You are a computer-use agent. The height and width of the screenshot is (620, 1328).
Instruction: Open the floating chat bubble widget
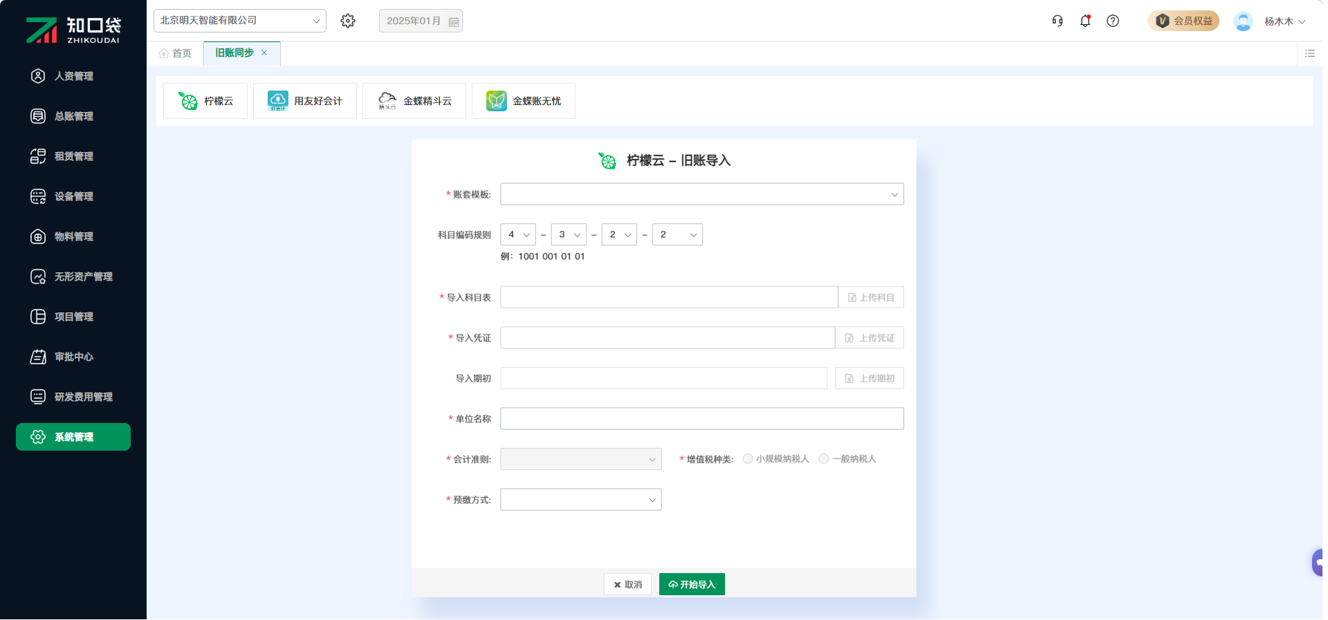pyautogui.click(x=1318, y=562)
